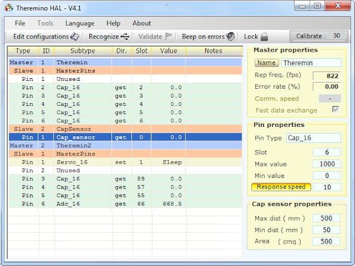Open the Language menu
Viewport: 355px width, 266px height.
pyautogui.click(x=80, y=23)
